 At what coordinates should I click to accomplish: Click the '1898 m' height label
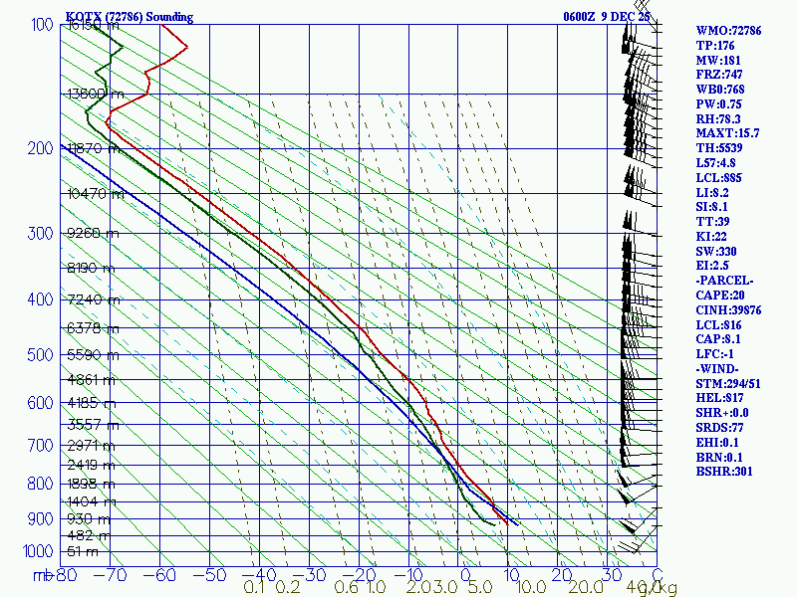coord(91,485)
